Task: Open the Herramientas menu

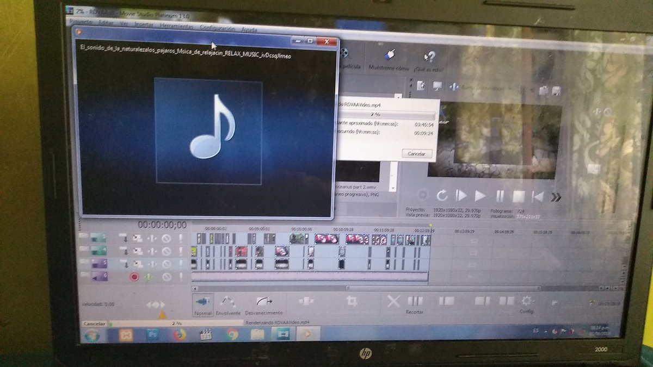Action: pos(176,26)
